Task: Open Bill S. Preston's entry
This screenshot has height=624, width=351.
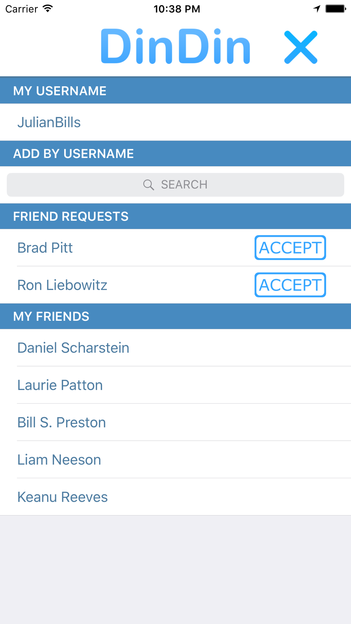Action: (175, 422)
